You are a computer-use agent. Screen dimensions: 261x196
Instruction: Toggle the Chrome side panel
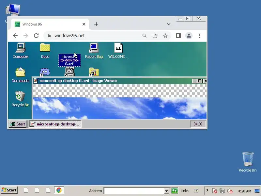pos(178,36)
